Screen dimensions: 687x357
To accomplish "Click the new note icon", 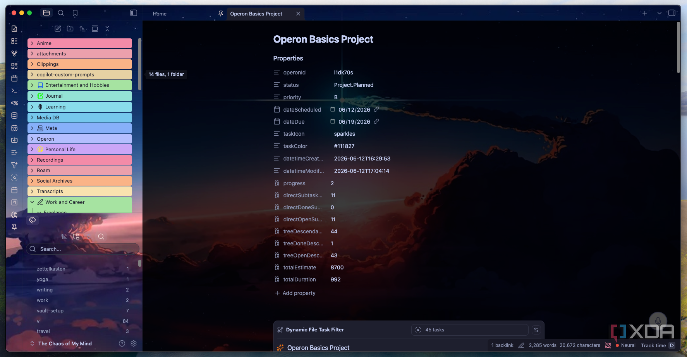I will click(58, 29).
